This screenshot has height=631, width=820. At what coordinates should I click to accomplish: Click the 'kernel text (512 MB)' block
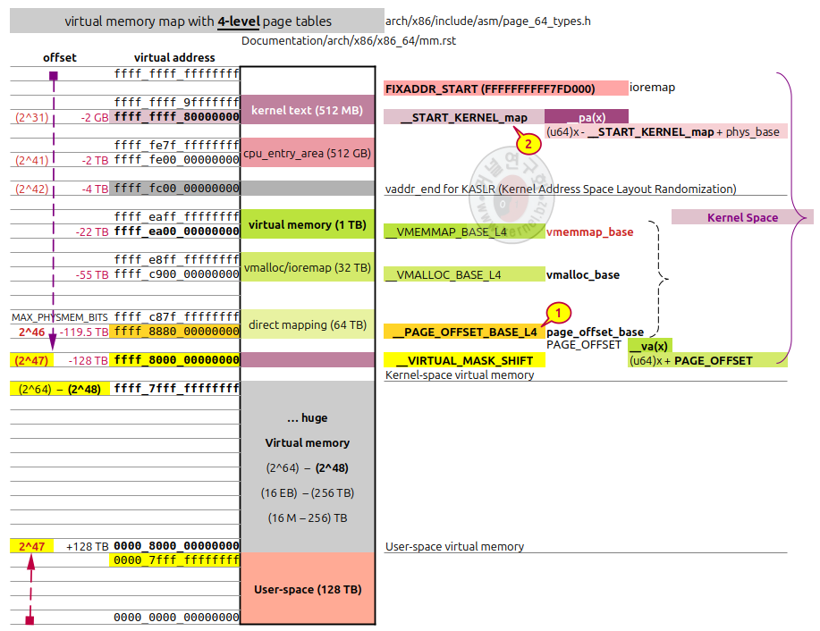[308, 110]
